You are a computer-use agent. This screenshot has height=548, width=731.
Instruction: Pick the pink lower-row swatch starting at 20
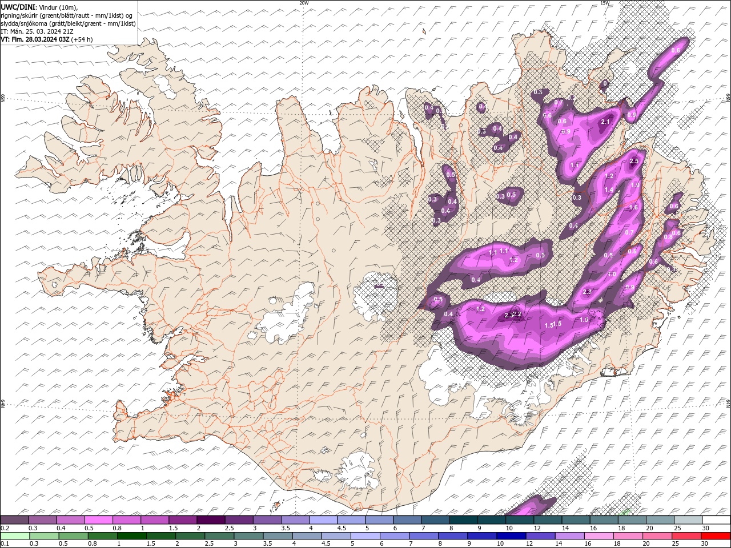[656, 536]
